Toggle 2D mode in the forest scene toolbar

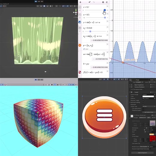56,6
